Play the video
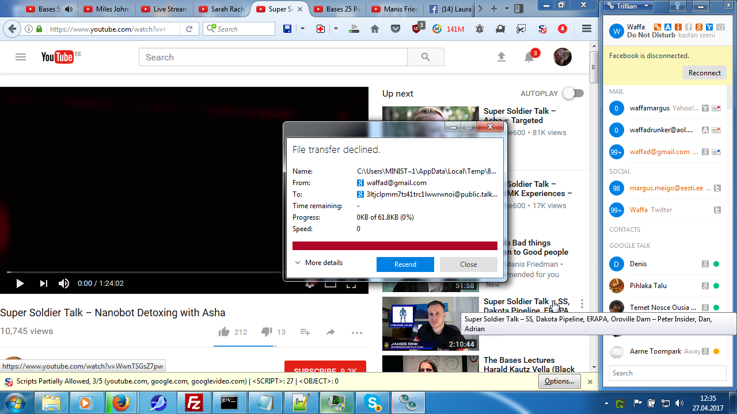The image size is (737, 414). 20,283
